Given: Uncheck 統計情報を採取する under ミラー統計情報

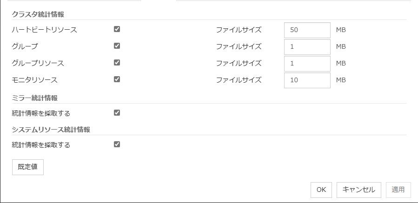Looking at the screenshot, I should tap(117, 112).
